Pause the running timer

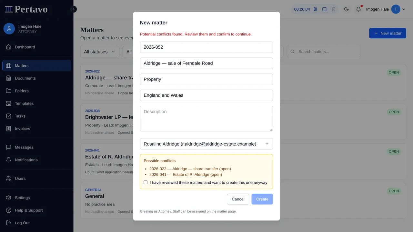coord(315,9)
